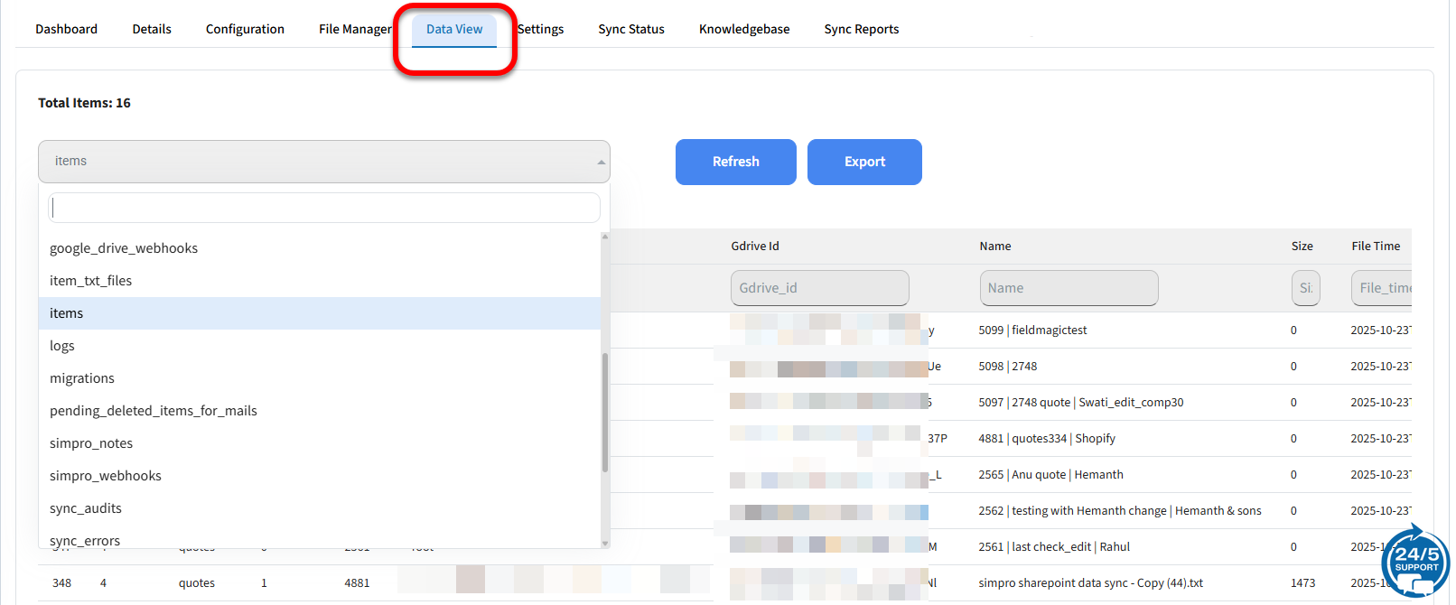Choose item_txt_files in the table list
The image size is (1456, 605).
pyautogui.click(x=90, y=281)
